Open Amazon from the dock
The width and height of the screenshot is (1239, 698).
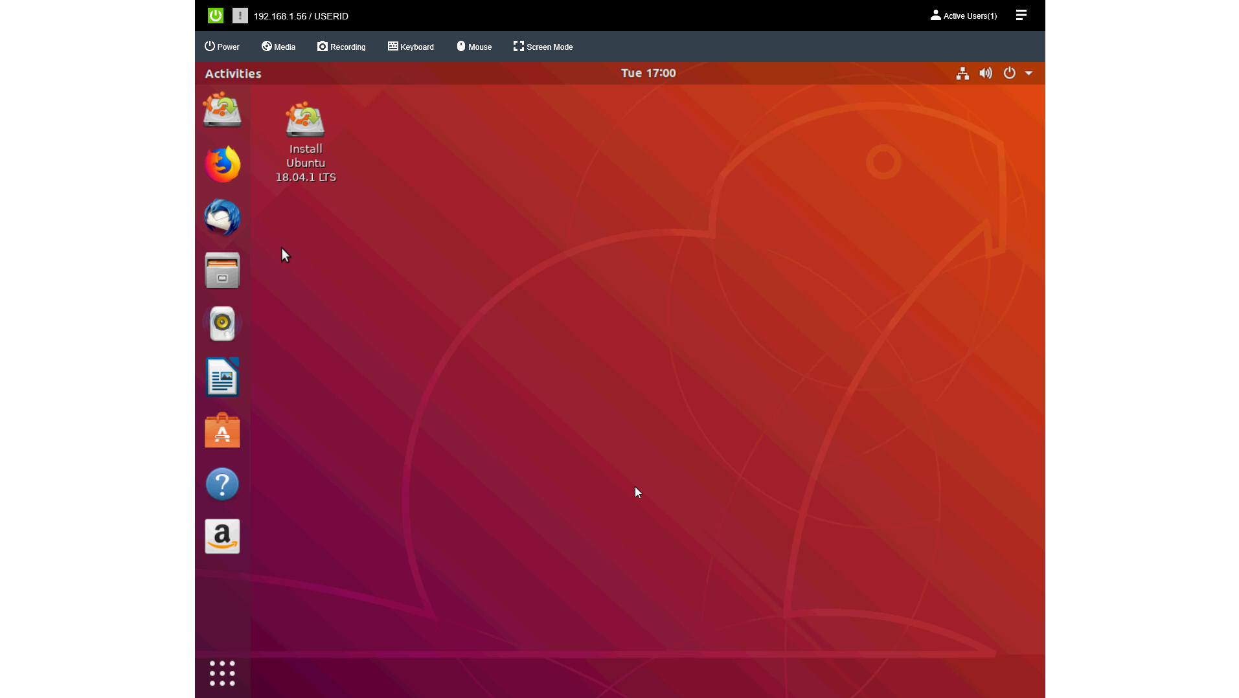222,536
